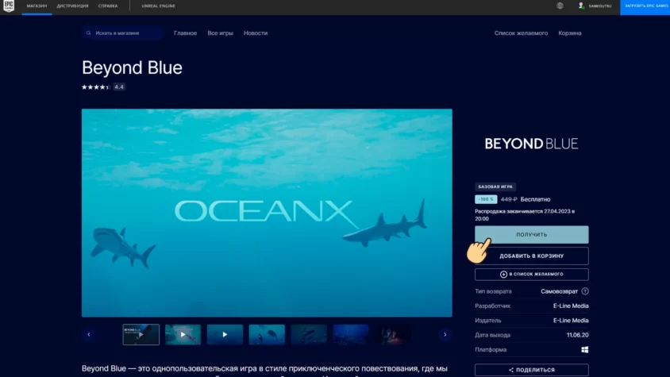Open the language globe icon
670x377 pixels.
pyautogui.click(x=560, y=6)
